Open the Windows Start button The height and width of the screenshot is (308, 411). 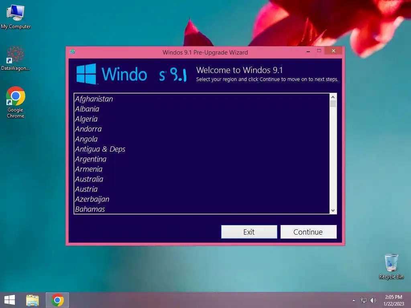coord(10,300)
